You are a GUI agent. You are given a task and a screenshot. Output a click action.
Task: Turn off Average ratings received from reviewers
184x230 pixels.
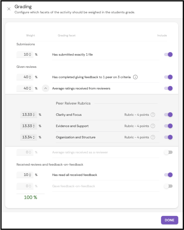pyautogui.click(x=168, y=88)
